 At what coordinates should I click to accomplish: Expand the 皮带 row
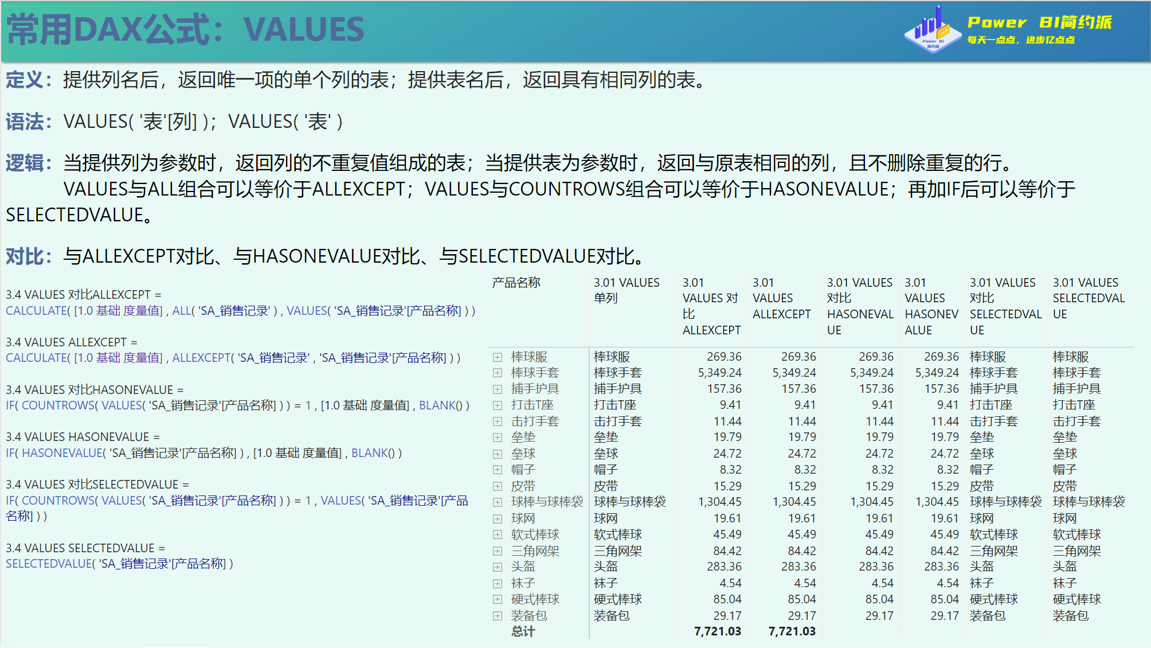click(498, 486)
